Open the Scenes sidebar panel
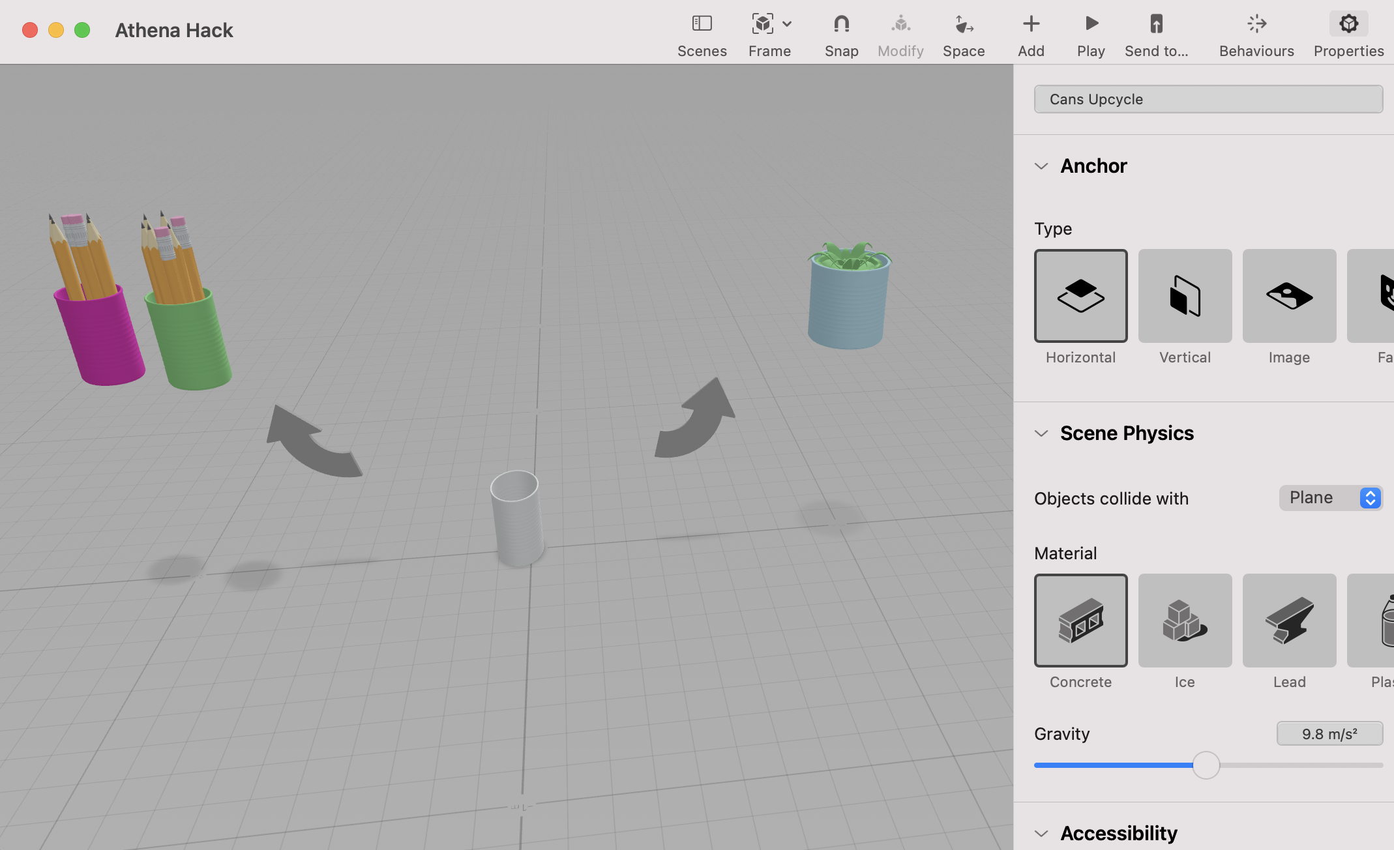Screen dimensions: 1394x850 (702, 24)
